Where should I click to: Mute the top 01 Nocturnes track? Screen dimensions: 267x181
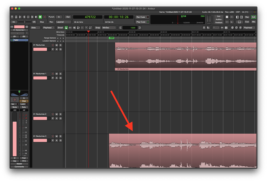click(x=56, y=45)
